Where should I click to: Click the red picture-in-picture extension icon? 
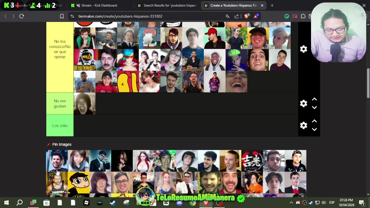[295, 16]
